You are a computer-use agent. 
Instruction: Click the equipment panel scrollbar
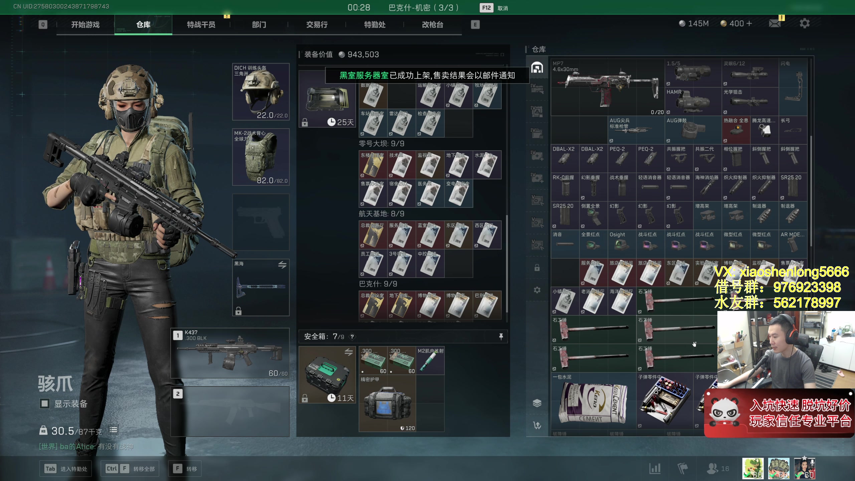pos(507,264)
